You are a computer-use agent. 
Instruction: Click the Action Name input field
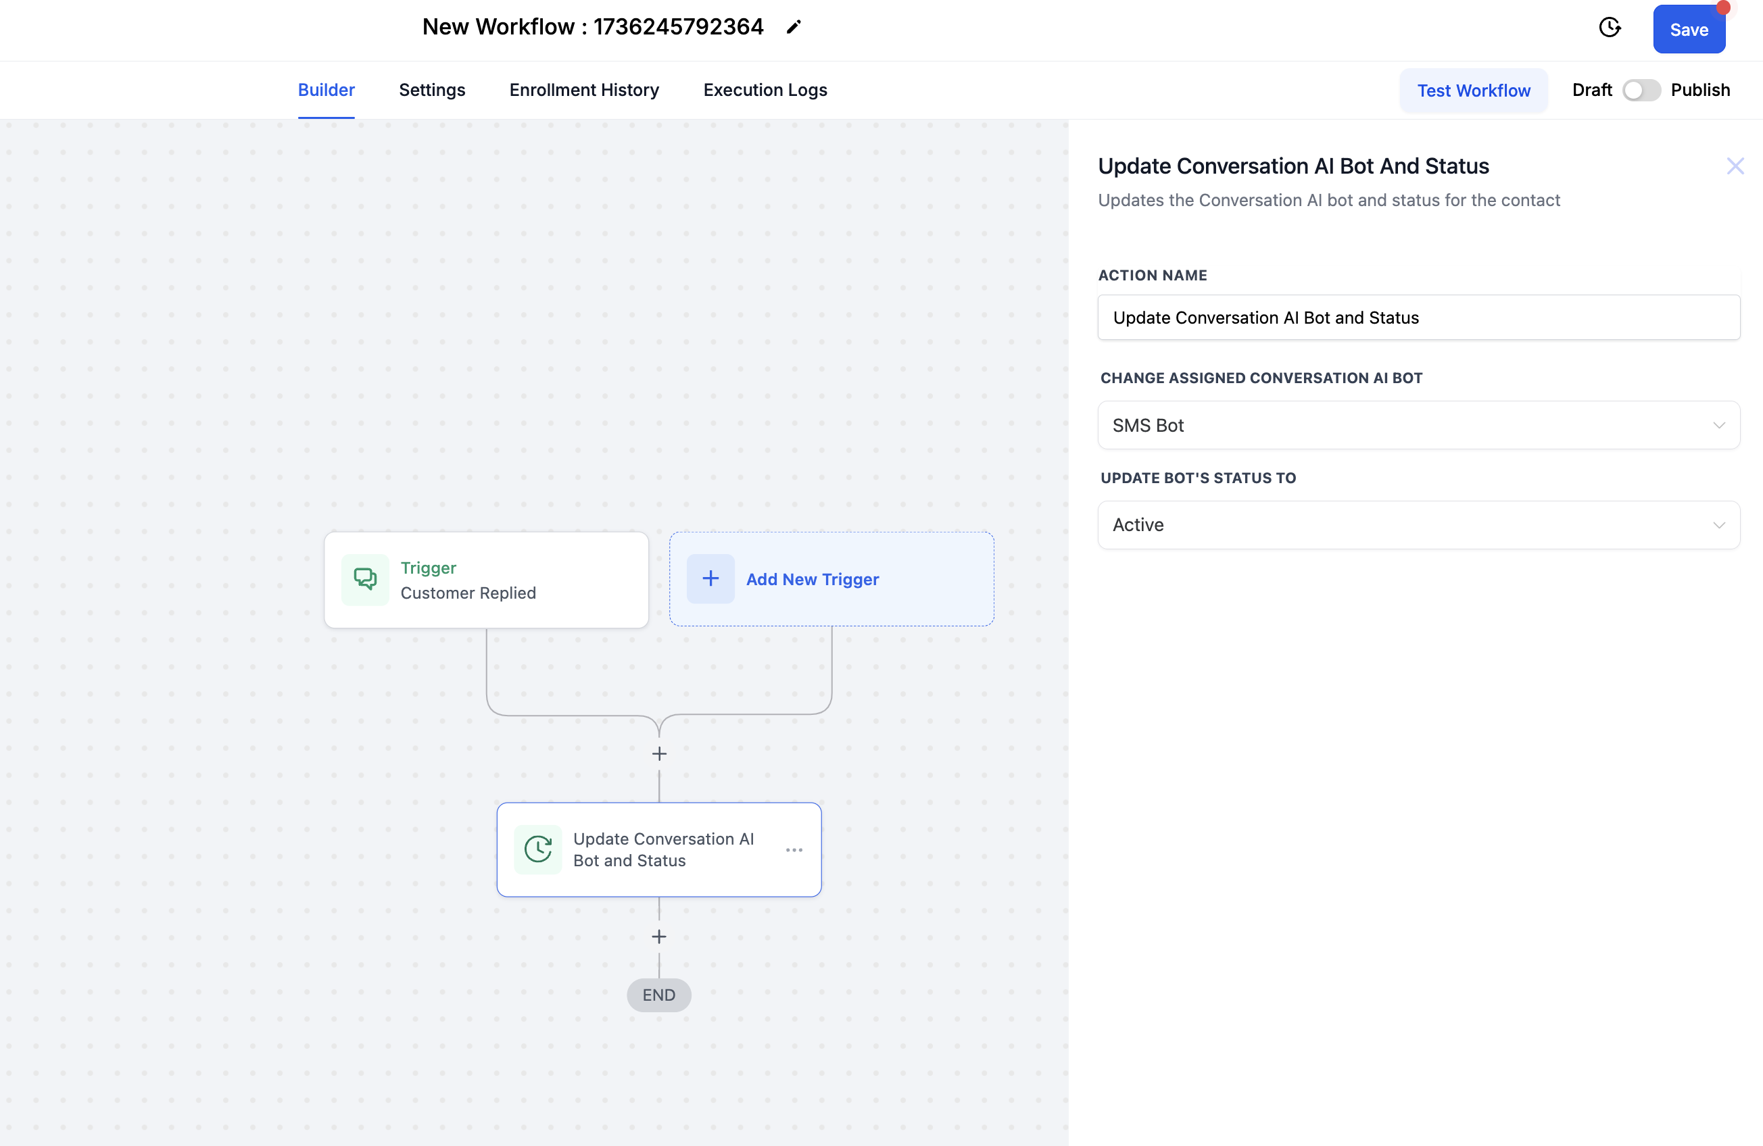pos(1418,318)
